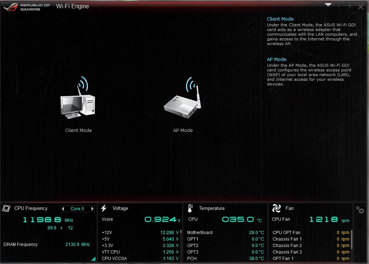Click the Core 0 selector label
This screenshot has width=369, height=264.
[x=77, y=209]
